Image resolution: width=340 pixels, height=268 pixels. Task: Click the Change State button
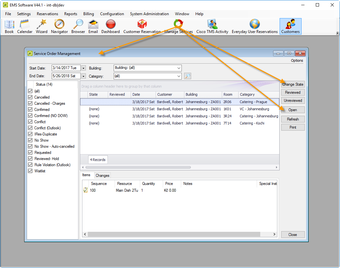click(x=293, y=84)
